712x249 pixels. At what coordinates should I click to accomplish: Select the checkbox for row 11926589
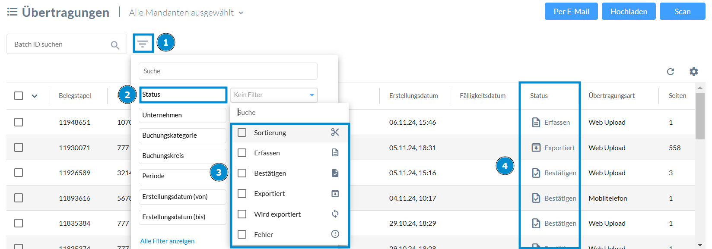pos(19,173)
